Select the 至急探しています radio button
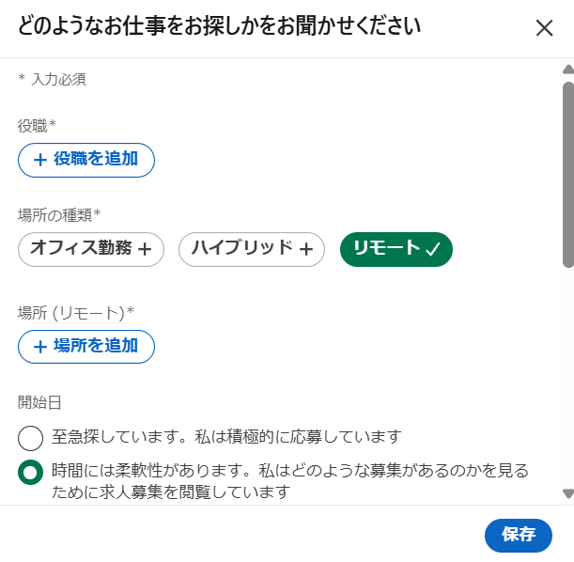Screen dimensions: 574x562 click(30, 438)
